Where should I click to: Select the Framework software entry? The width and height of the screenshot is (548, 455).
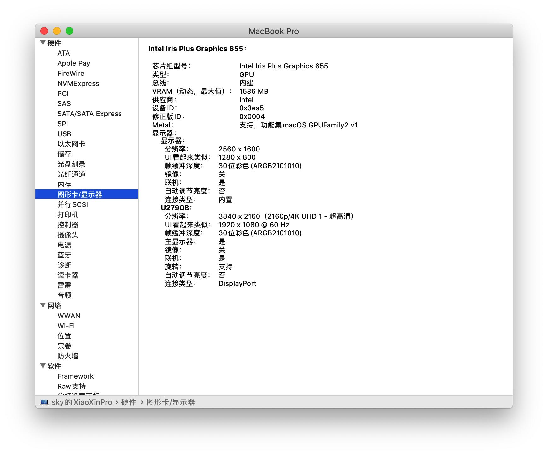coord(75,376)
